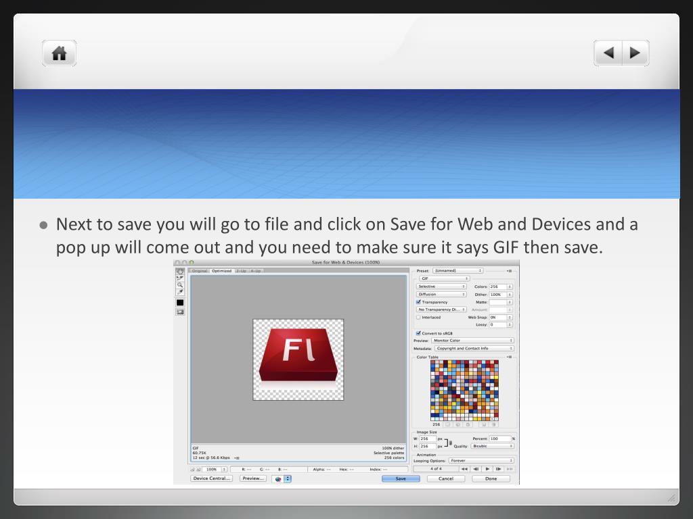Viewport: 693px width, 519px height.
Task: Open the Dither 100% stepper arrows
Action: [x=510, y=295]
